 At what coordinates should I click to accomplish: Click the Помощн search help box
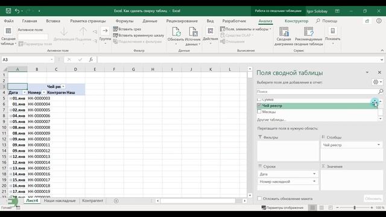click(x=326, y=21)
